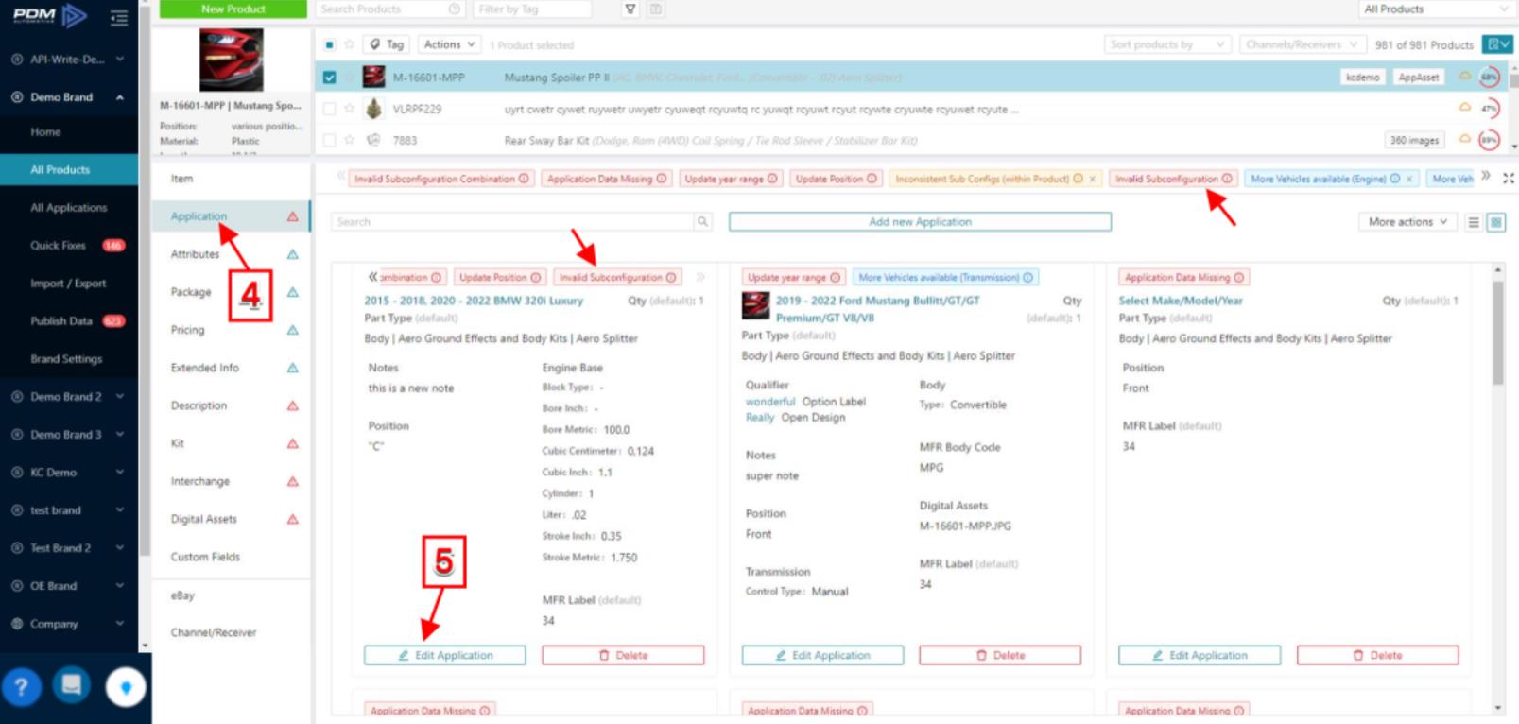
Task: Click the info icon on Application Data Missing
Action: (662, 179)
